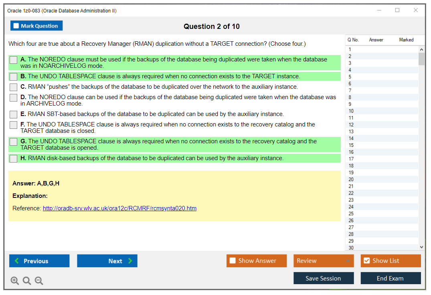Screen dimensions: 431x295
Task: Toggle the Mark Question checkbox
Action: 16,26
